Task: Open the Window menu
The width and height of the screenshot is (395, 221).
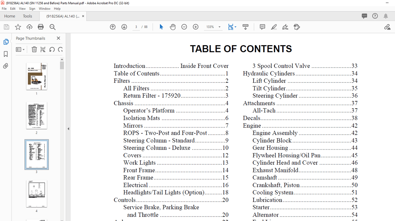Action: pyautogui.click(x=45, y=9)
